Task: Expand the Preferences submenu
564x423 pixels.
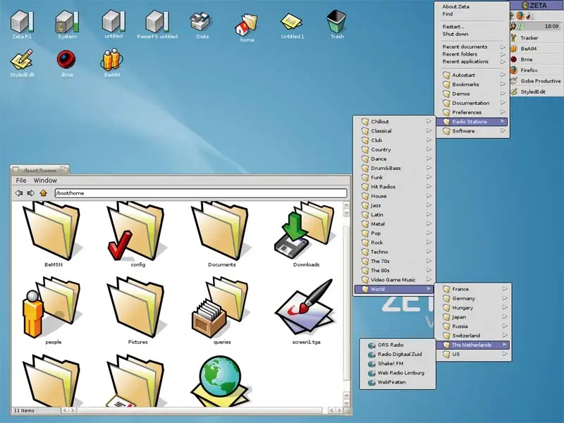Action: pos(471,112)
